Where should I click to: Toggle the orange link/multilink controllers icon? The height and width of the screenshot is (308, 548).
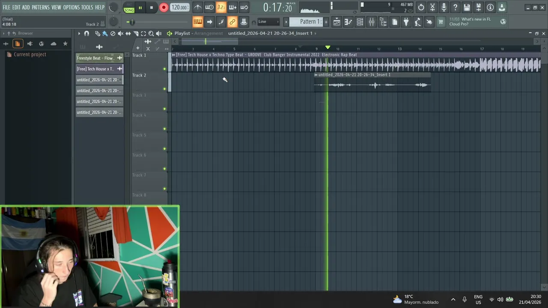(232, 22)
